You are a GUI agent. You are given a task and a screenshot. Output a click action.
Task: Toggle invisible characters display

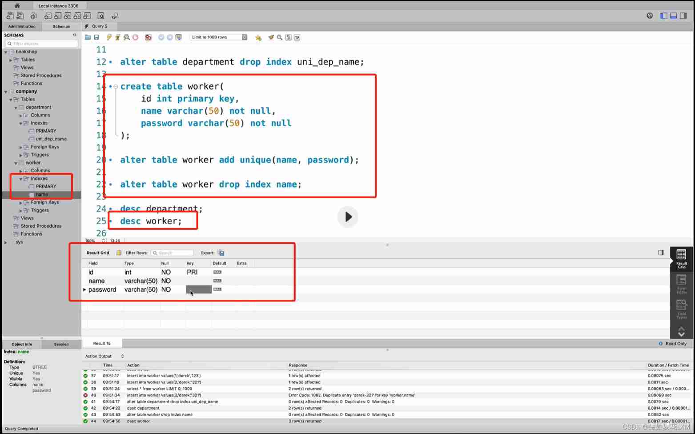click(x=289, y=37)
